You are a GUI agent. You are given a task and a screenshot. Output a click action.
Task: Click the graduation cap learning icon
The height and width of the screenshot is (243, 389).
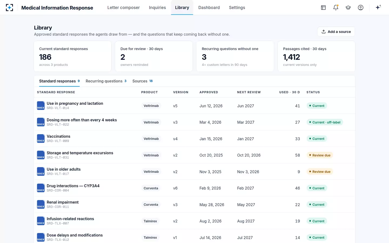(x=348, y=8)
